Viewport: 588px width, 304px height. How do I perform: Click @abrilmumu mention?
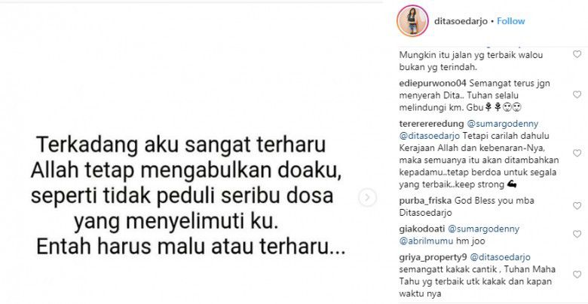coord(424,241)
